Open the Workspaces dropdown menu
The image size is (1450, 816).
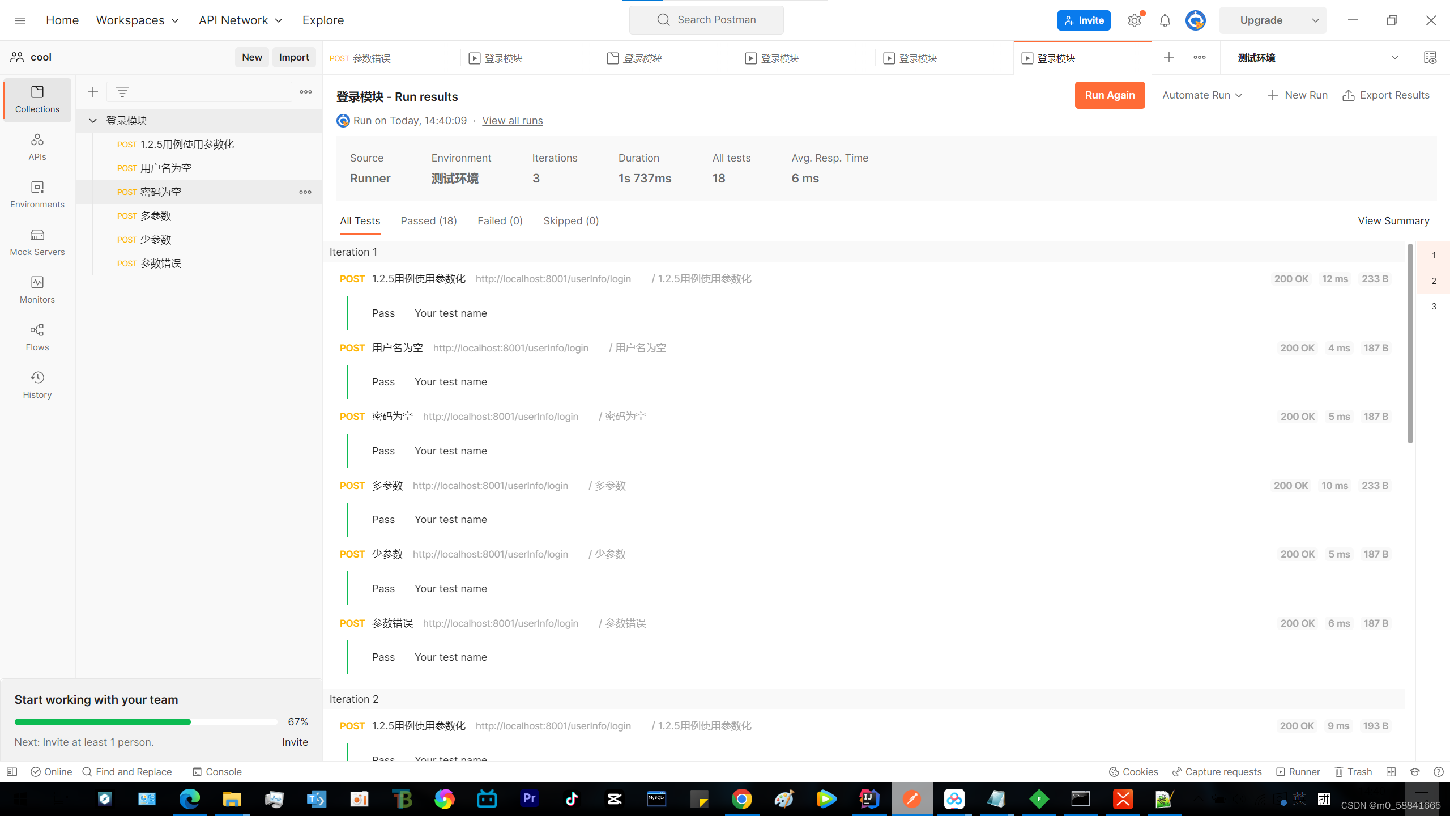[138, 20]
